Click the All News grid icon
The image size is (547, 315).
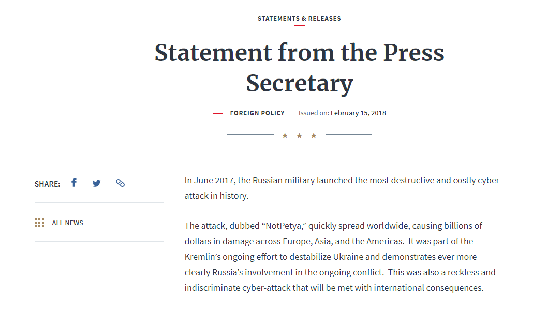(x=39, y=223)
